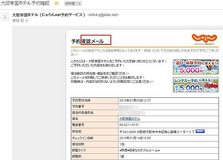Select the 宿泊日数 row label
Screen dimensions: 223x160
[x=78, y=144]
